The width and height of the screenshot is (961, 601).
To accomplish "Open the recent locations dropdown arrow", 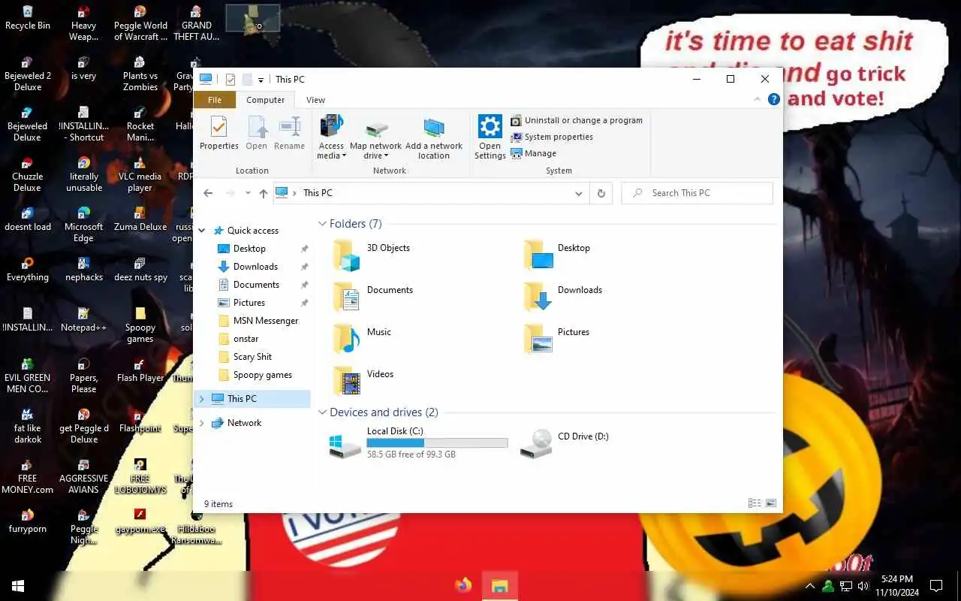I will point(248,193).
